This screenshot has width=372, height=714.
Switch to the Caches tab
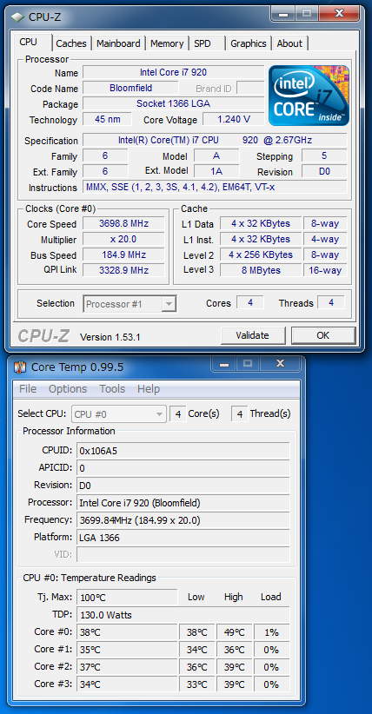pyautogui.click(x=71, y=43)
